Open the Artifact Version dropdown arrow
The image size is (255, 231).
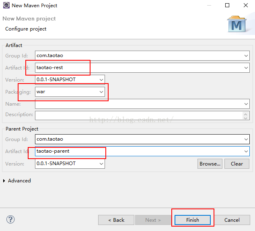101,80
